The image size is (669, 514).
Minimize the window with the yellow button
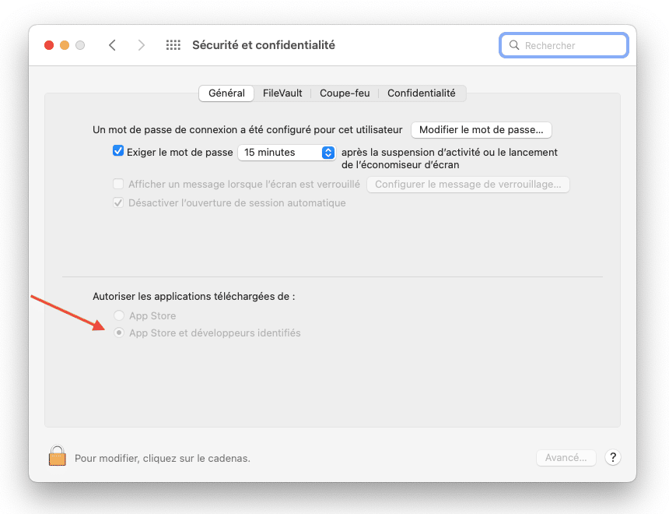pyautogui.click(x=65, y=45)
